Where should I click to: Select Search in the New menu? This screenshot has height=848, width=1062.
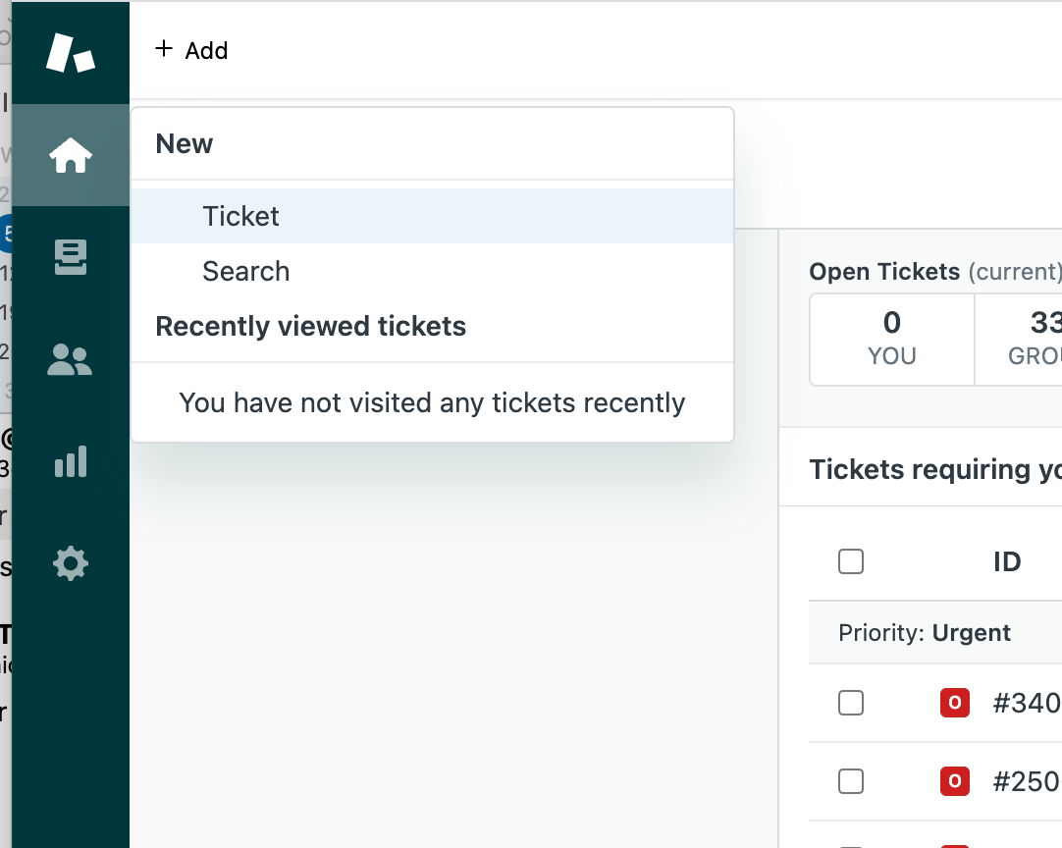pos(245,271)
